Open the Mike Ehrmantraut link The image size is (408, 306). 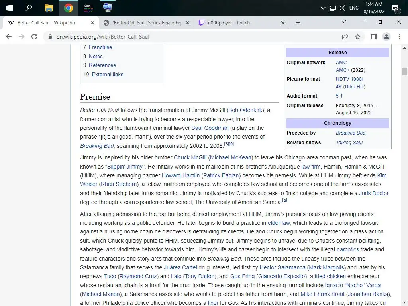tap(322, 294)
